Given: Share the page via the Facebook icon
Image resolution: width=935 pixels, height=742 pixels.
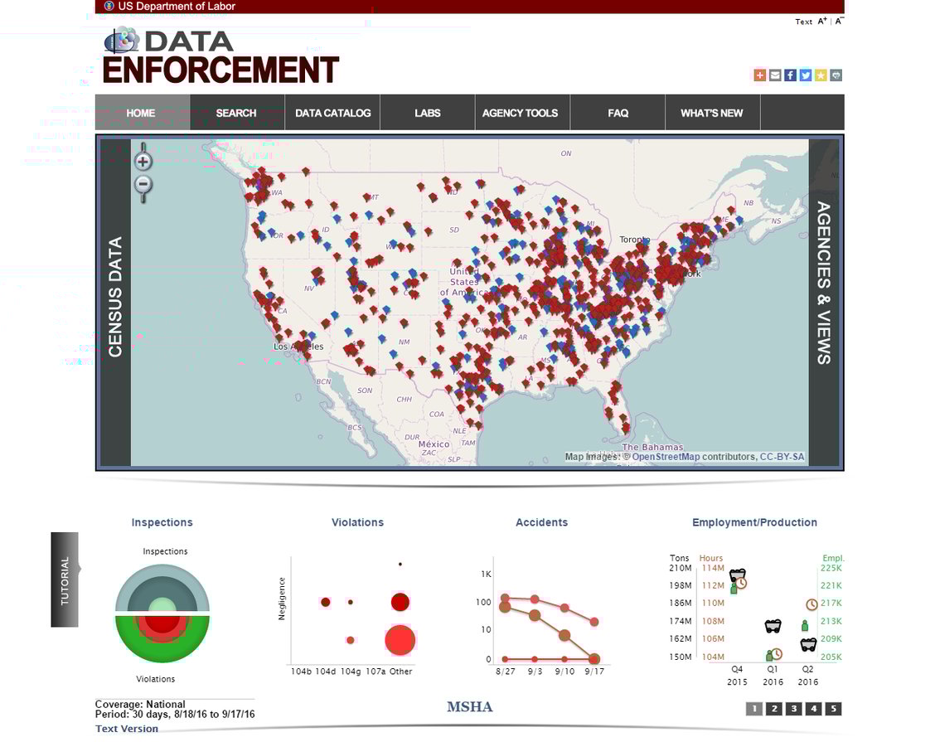Looking at the screenshot, I should tap(789, 75).
